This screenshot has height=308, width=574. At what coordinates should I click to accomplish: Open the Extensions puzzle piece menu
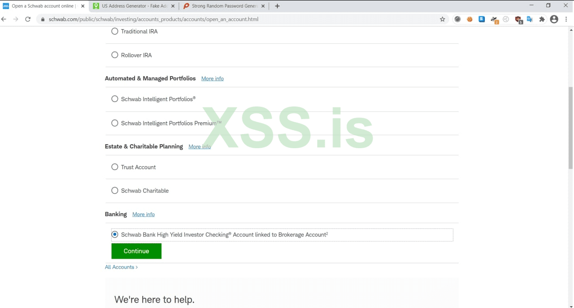point(542,19)
